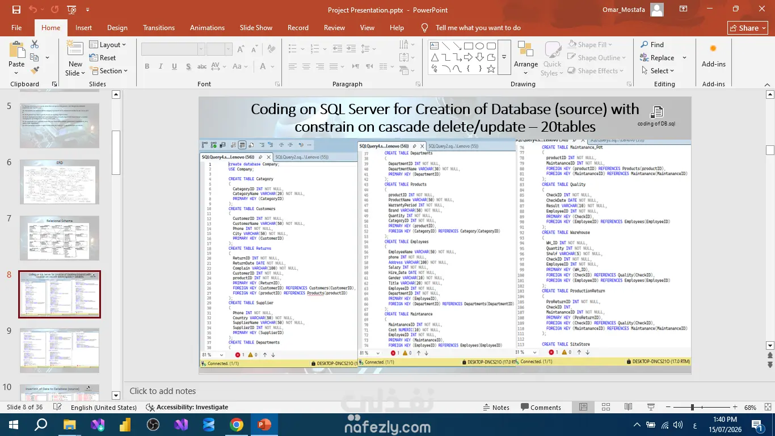Expand the shapes gallery More arrow
This screenshot has height=436, width=775.
tap(504, 57)
